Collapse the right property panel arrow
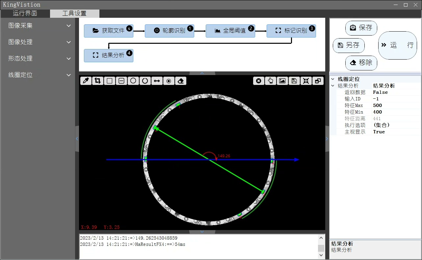422x260 pixels. click(x=327, y=139)
